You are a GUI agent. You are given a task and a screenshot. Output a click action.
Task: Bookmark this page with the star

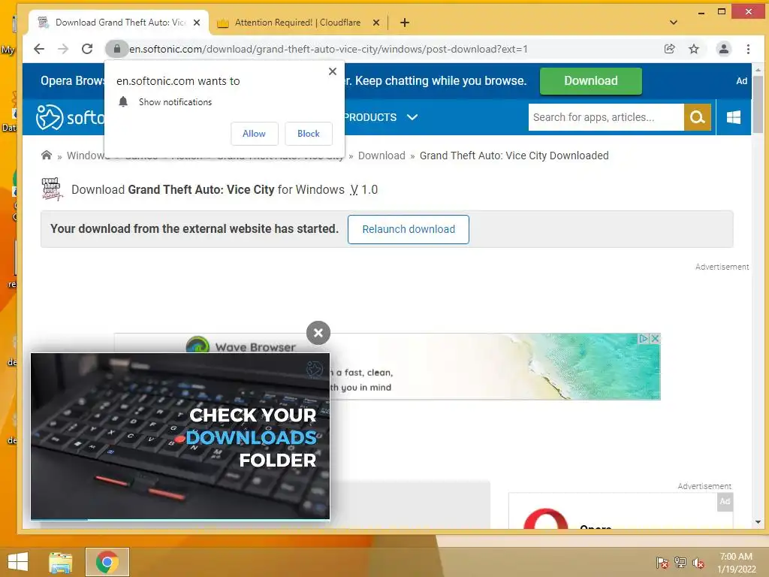[693, 49]
